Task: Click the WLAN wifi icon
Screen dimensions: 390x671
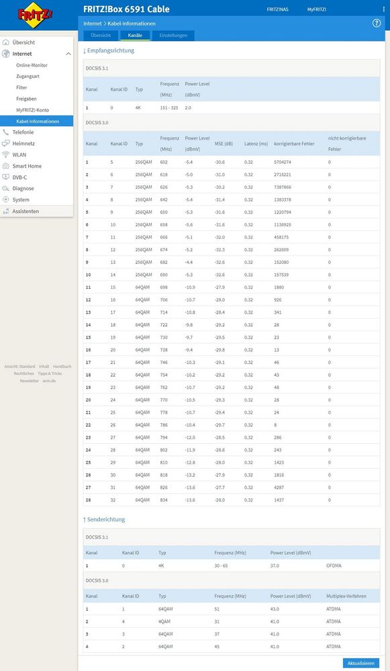Action: click(6, 155)
